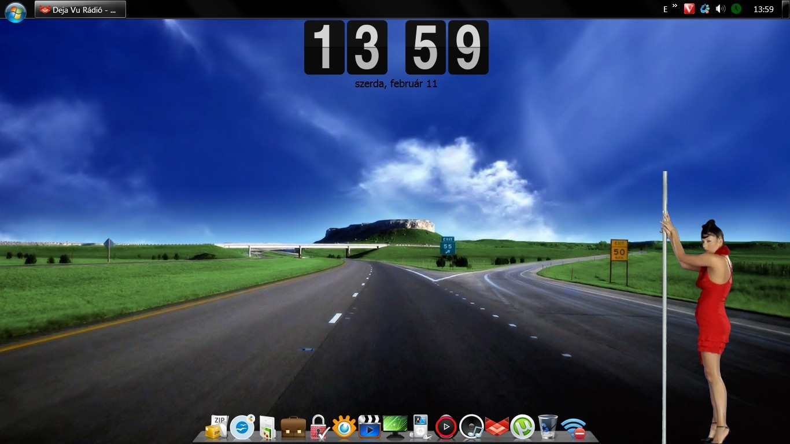Click the Show Desktop strip at the taskbar end
The image size is (790, 444).
pyautogui.click(x=786, y=9)
